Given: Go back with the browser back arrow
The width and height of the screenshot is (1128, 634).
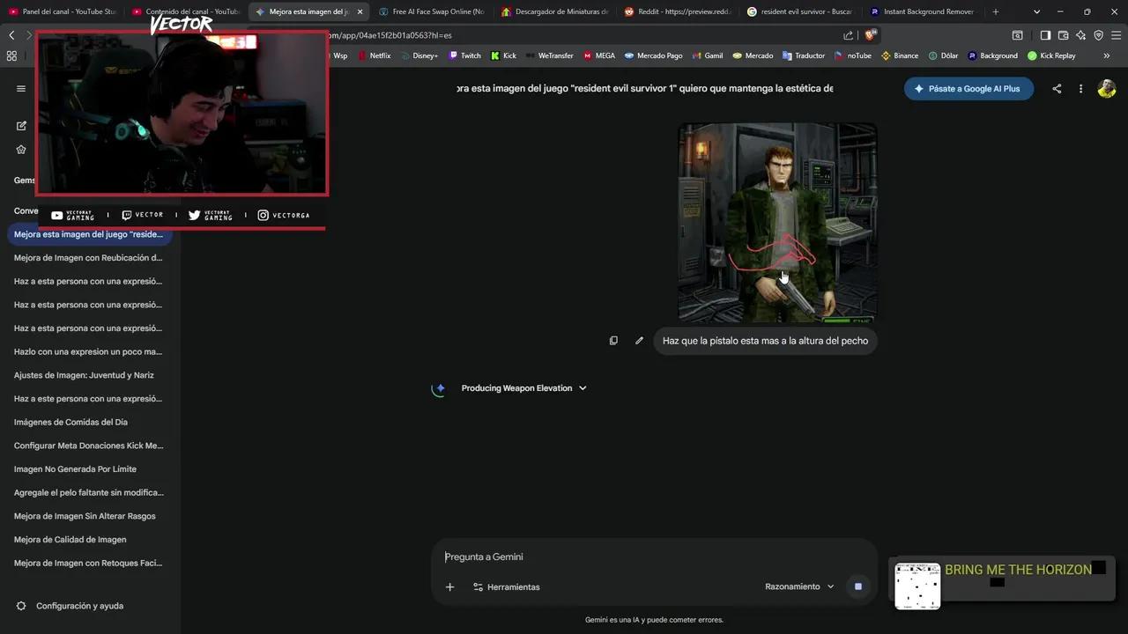Looking at the screenshot, I should 11,35.
